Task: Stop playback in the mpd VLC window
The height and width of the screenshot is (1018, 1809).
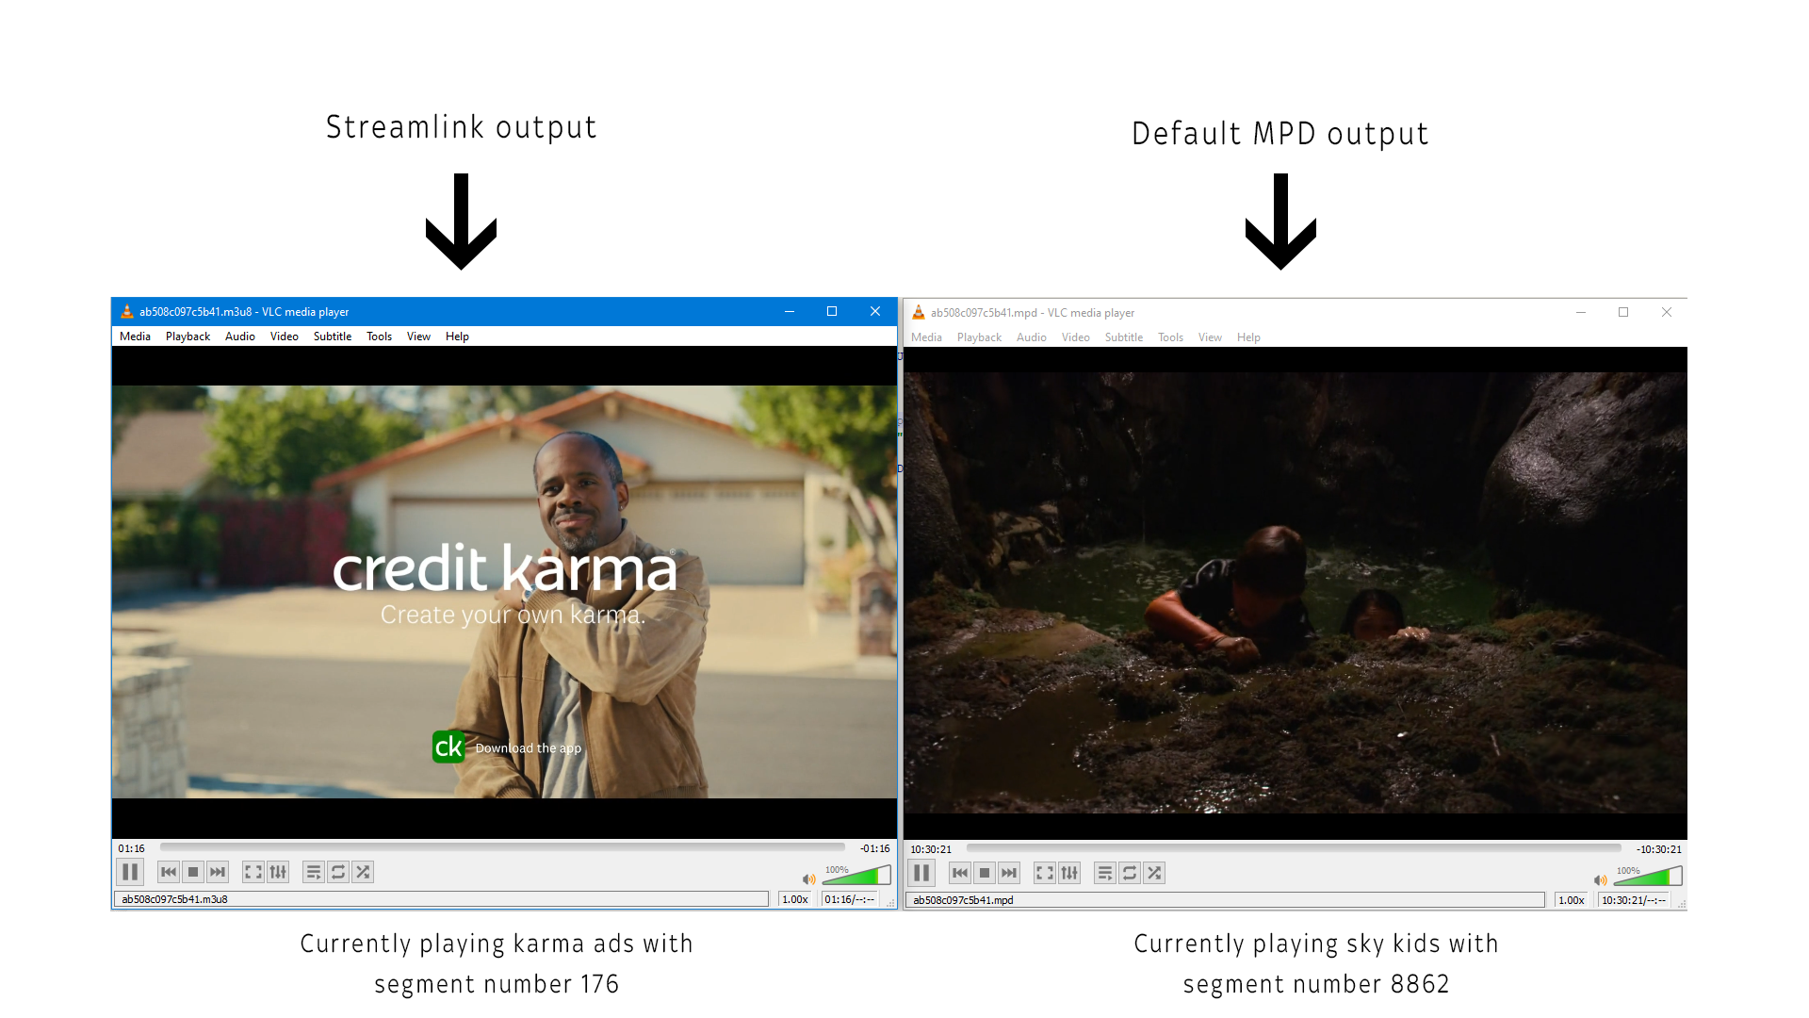Action: click(x=985, y=873)
